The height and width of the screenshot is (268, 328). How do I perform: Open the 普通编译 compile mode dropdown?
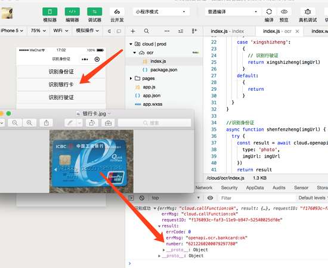[x=233, y=12]
